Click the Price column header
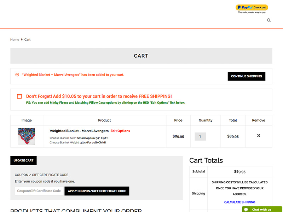283x212 pixels. click(x=178, y=120)
